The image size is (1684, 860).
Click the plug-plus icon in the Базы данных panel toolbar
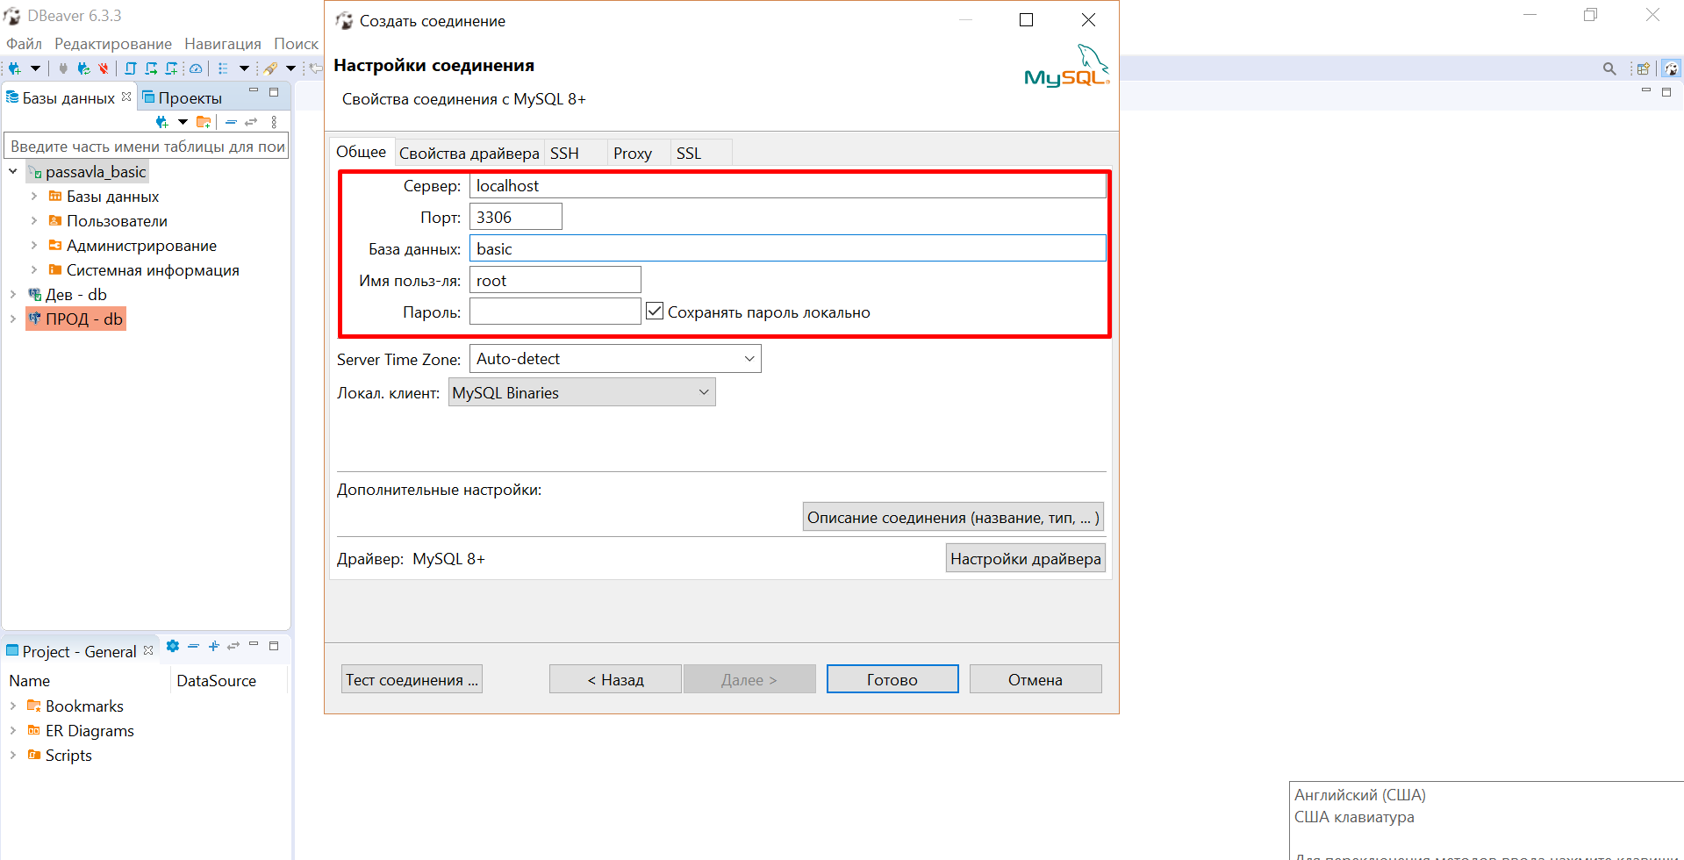pos(161,122)
